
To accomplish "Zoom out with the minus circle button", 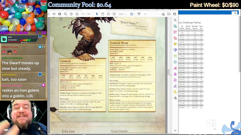I will coord(108,14).
